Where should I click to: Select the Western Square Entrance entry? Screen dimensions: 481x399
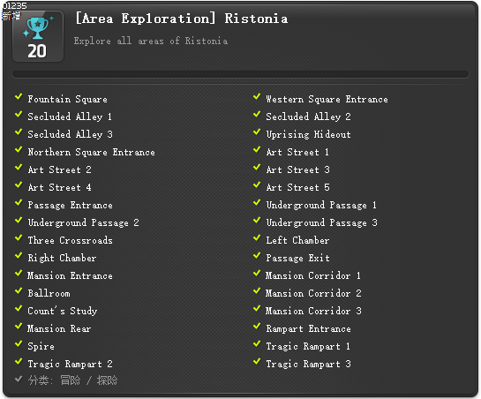coord(327,99)
